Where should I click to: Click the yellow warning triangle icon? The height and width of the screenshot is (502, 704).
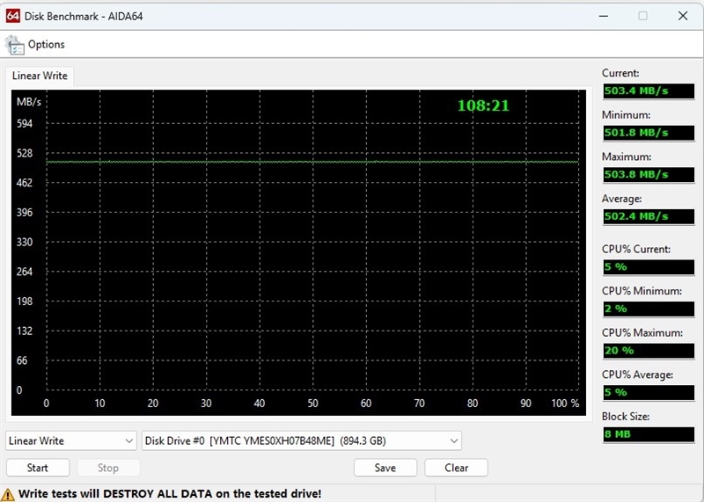9,494
